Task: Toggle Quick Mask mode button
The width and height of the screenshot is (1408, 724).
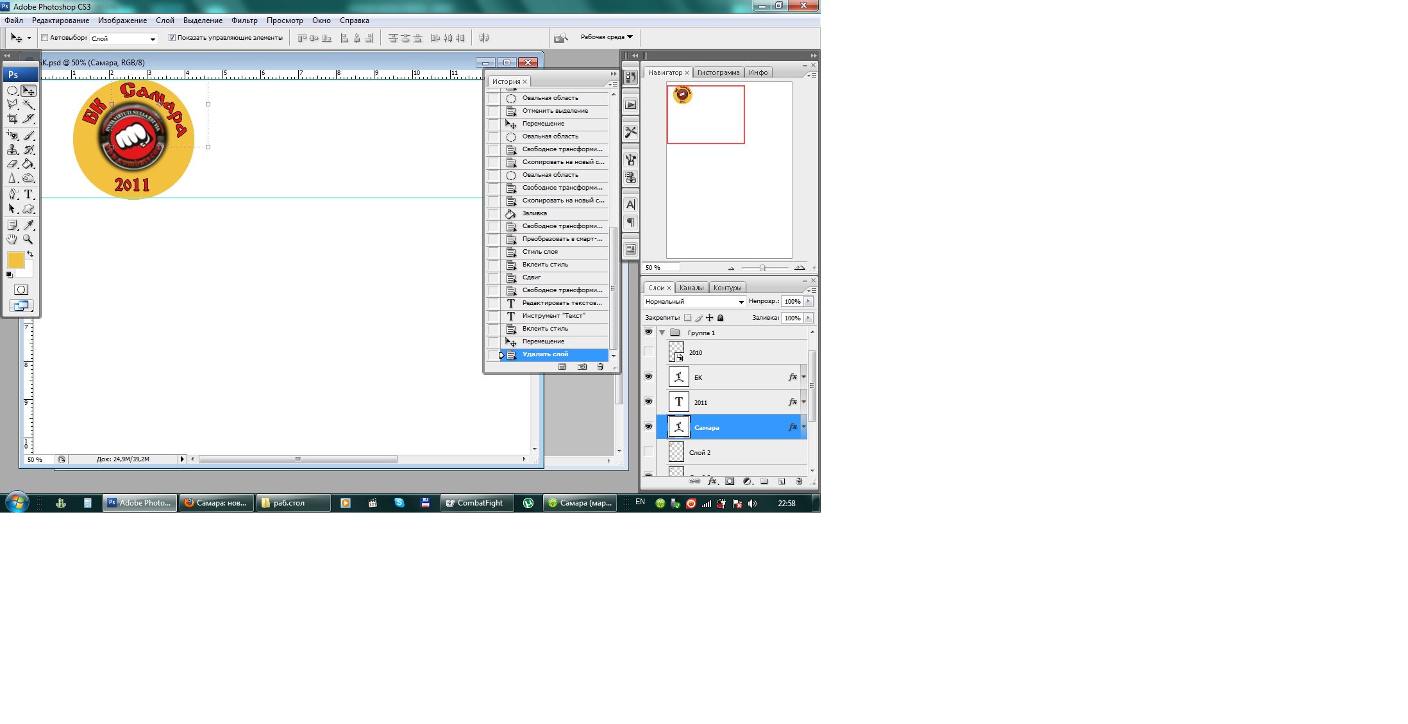Action: tap(21, 290)
